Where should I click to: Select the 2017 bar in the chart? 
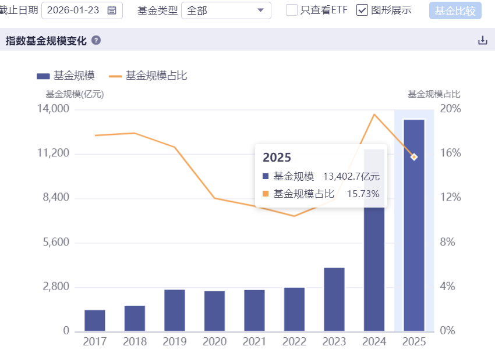95,320
